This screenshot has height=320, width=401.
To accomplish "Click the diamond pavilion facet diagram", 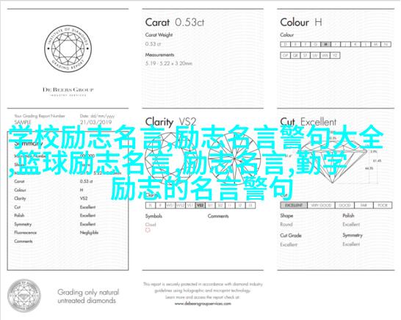I will 234,159.
